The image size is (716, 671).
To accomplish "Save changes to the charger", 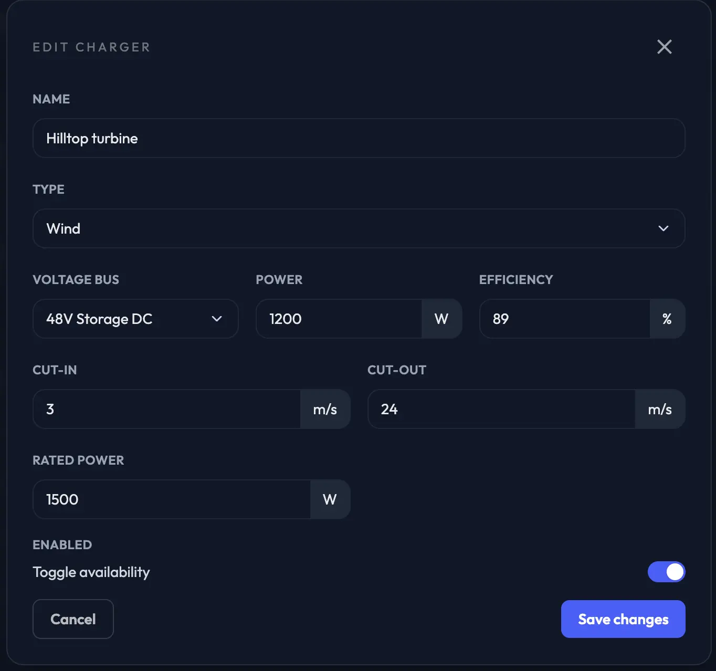I will [623, 619].
